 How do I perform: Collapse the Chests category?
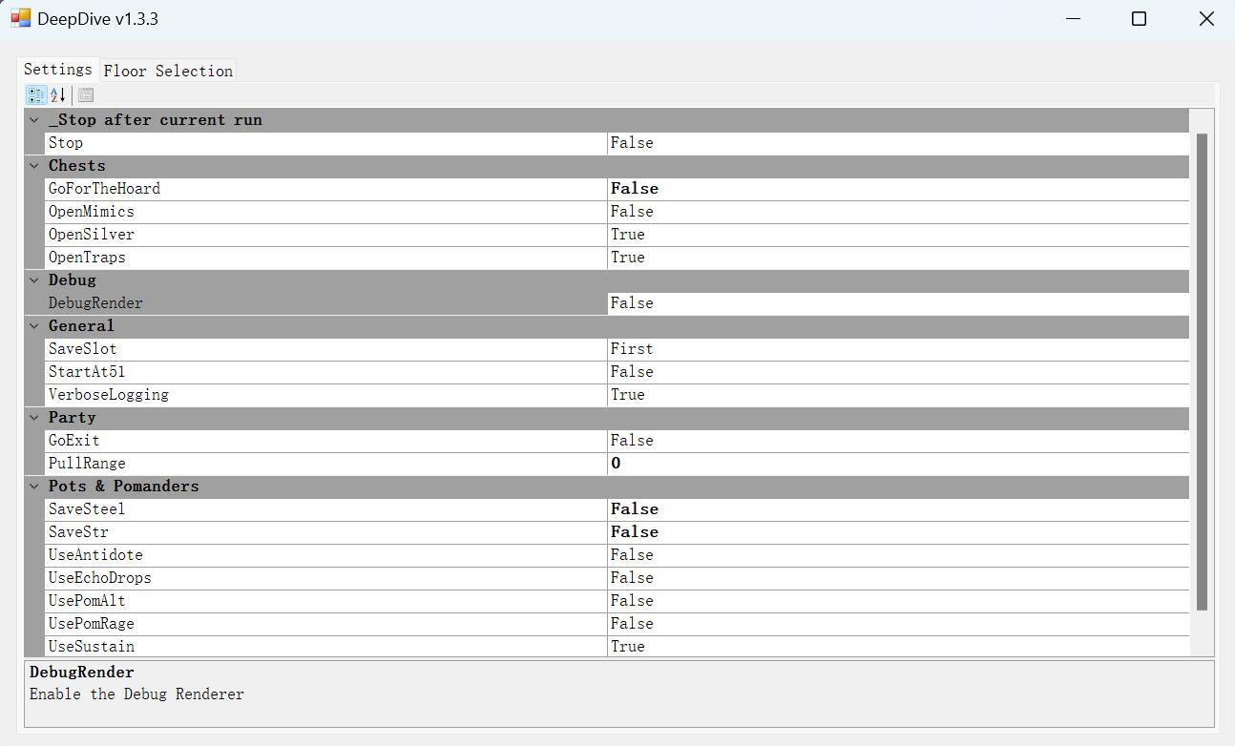34,166
